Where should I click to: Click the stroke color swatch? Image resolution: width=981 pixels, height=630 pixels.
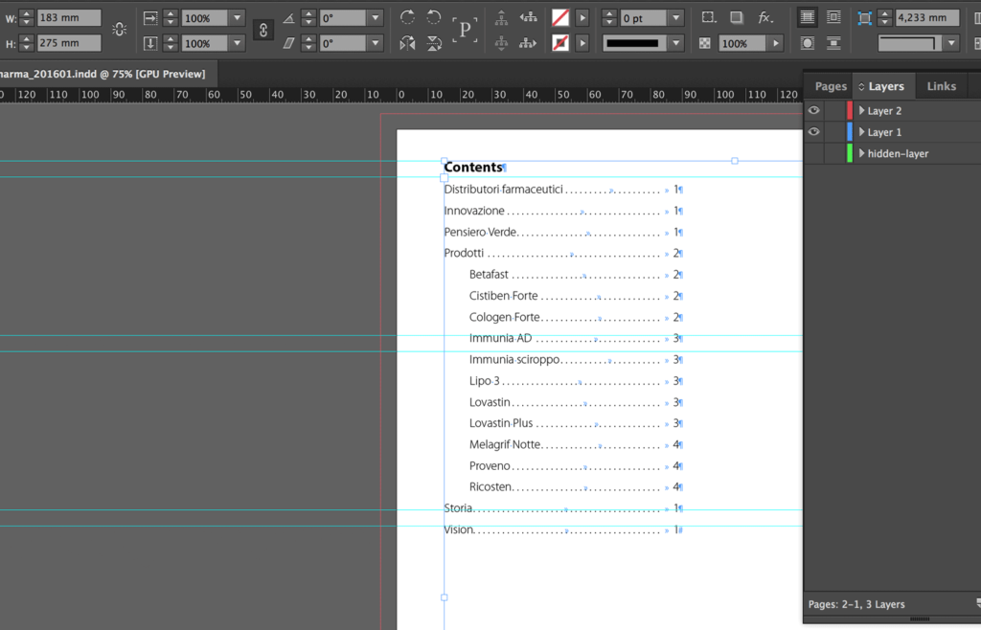point(559,43)
